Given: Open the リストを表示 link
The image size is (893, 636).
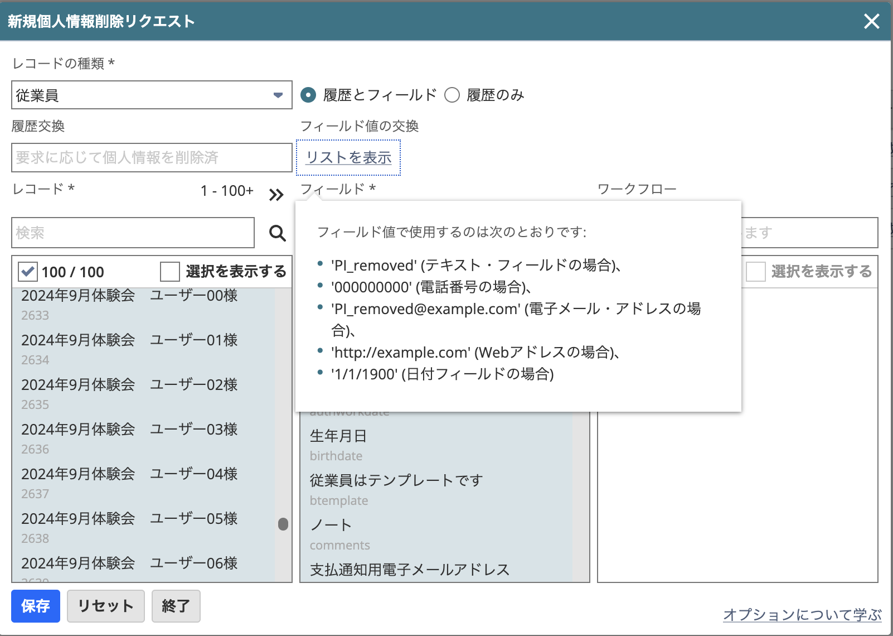Looking at the screenshot, I should tap(348, 157).
